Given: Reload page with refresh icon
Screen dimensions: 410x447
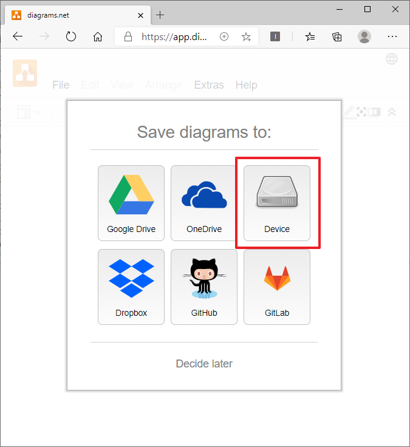Looking at the screenshot, I should click(70, 36).
